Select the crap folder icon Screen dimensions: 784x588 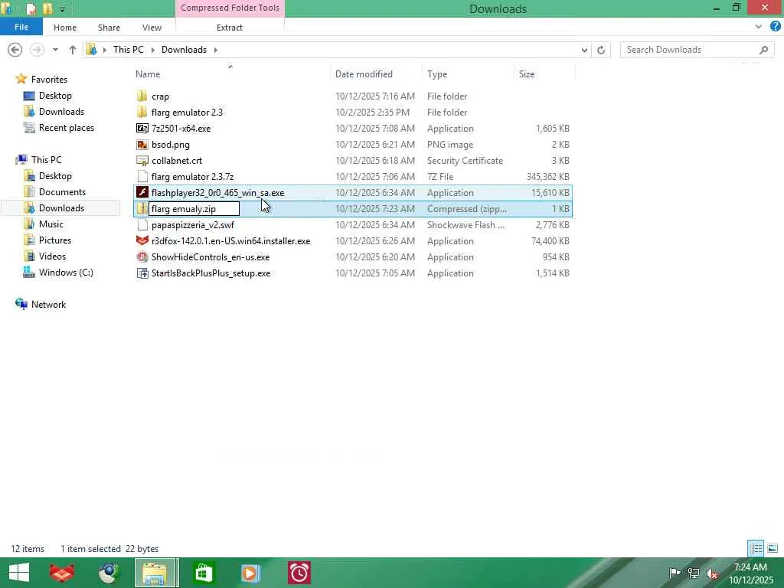142,96
